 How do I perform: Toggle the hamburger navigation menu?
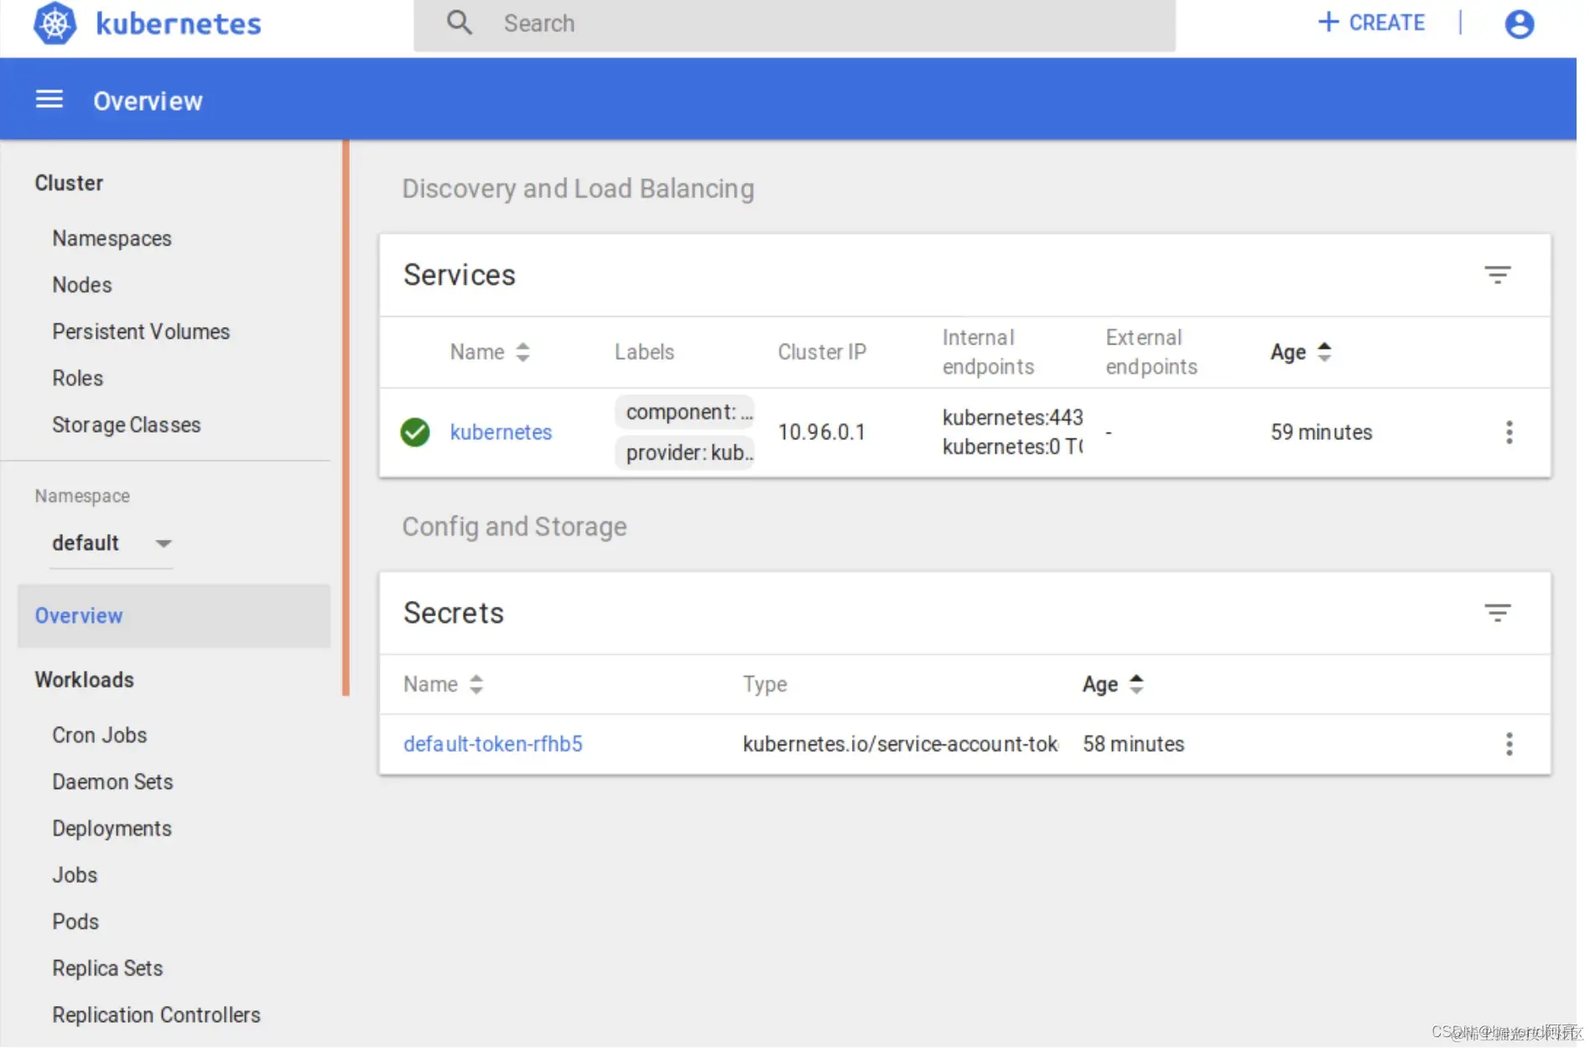pyautogui.click(x=49, y=100)
